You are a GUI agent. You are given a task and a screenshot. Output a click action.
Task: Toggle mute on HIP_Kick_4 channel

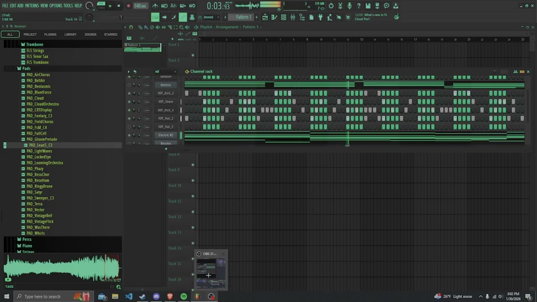129,110
